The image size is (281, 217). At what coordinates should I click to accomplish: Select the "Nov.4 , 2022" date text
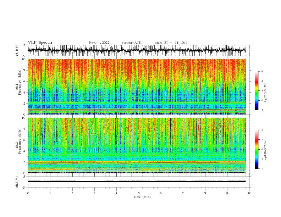coord(99,43)
